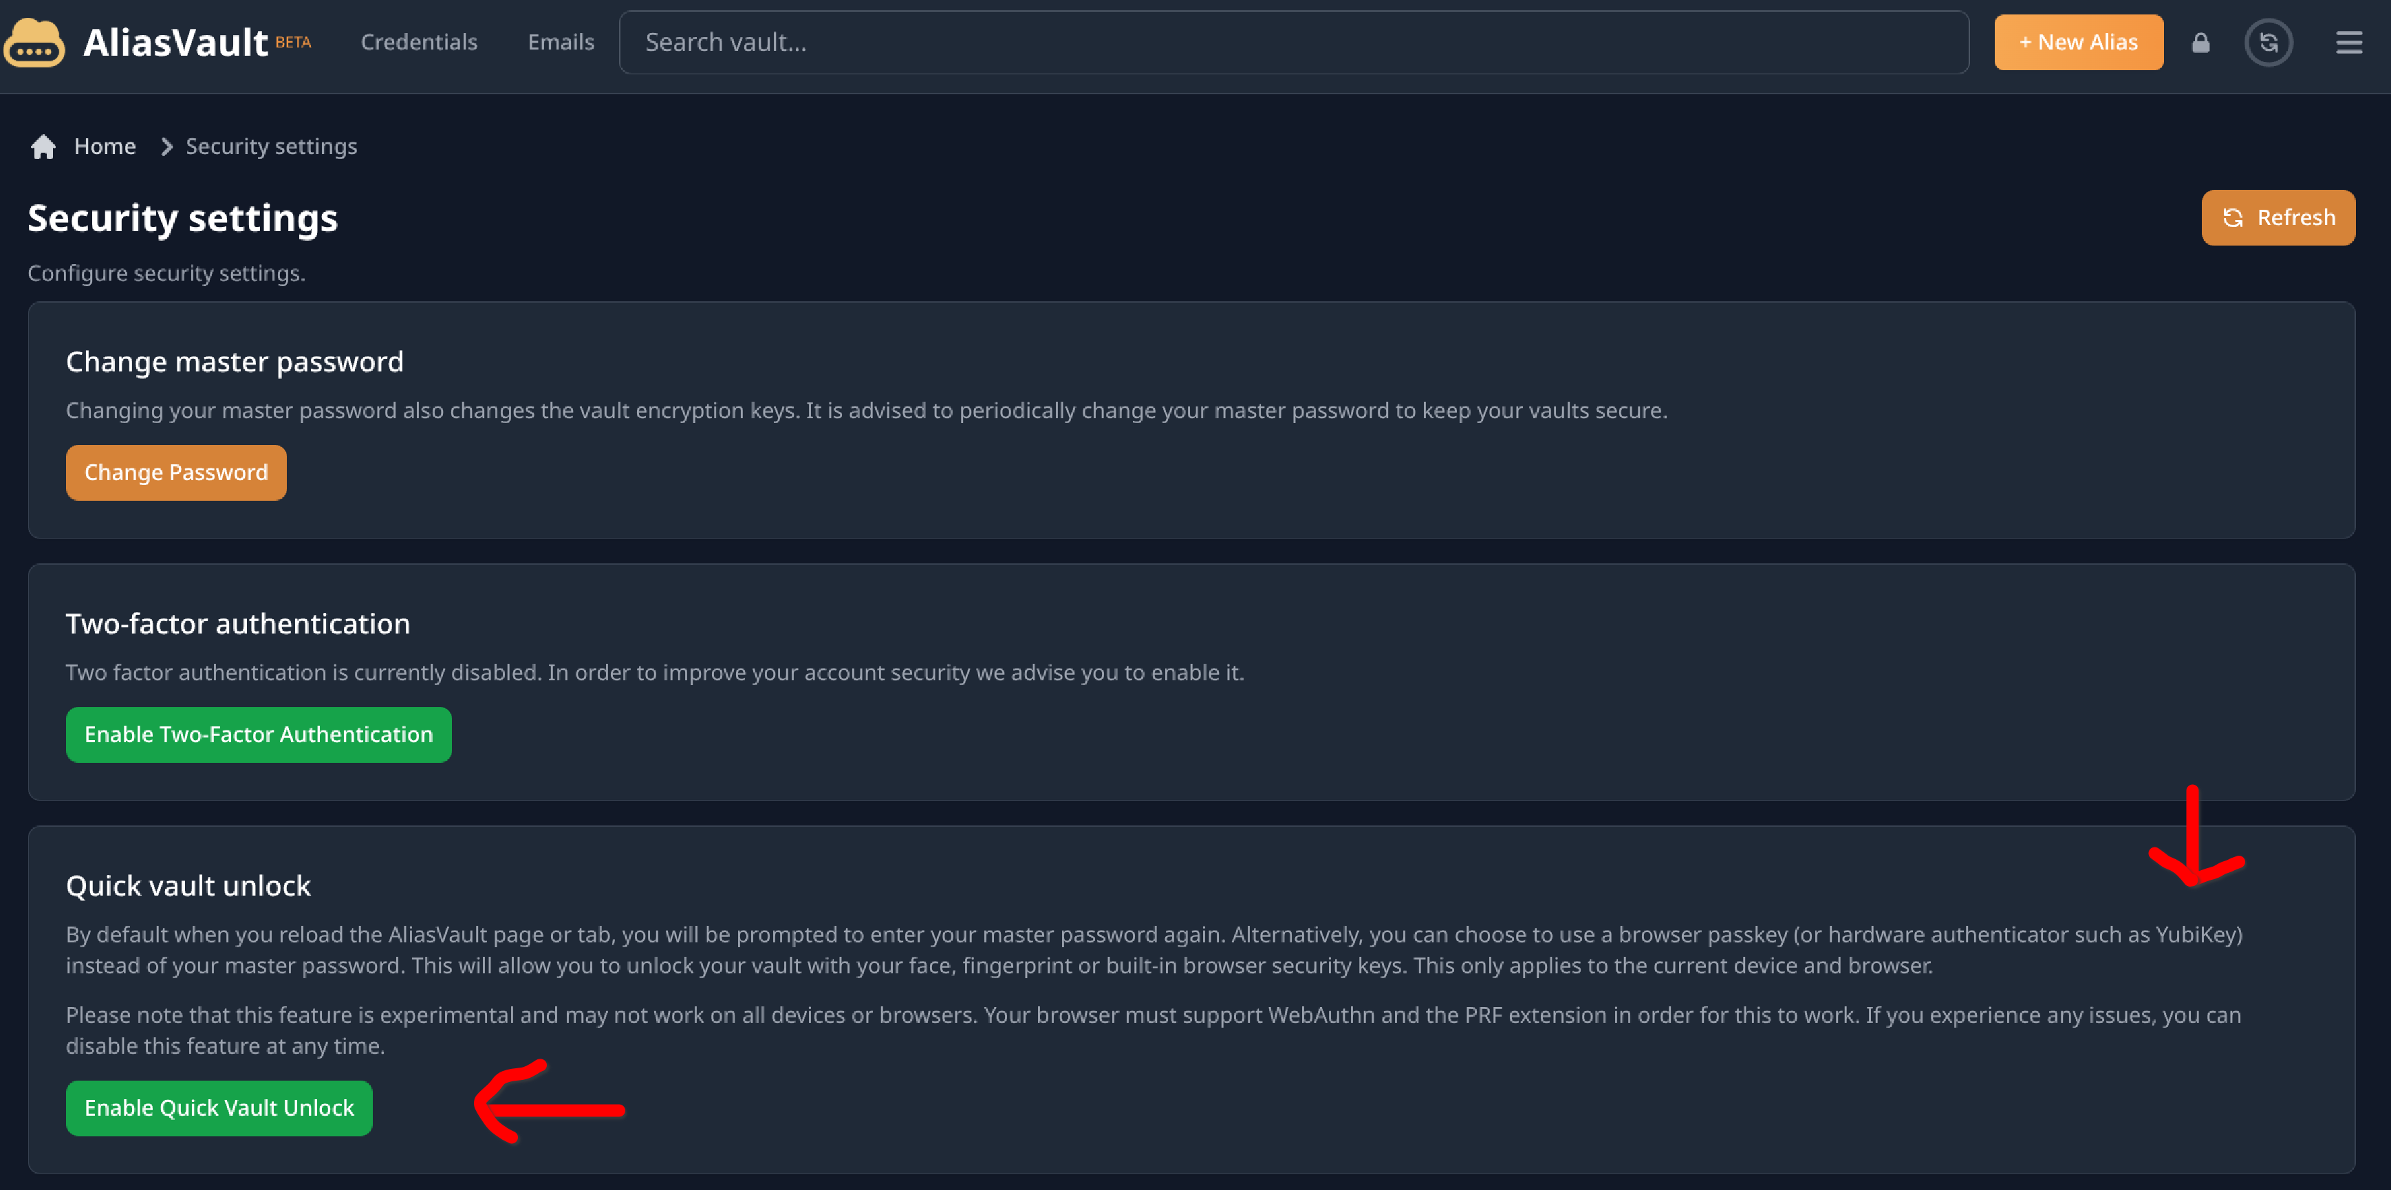2391x1190 pixels.
Task: Click the BETA badge beside AliasVault
Action: [293, 42]
